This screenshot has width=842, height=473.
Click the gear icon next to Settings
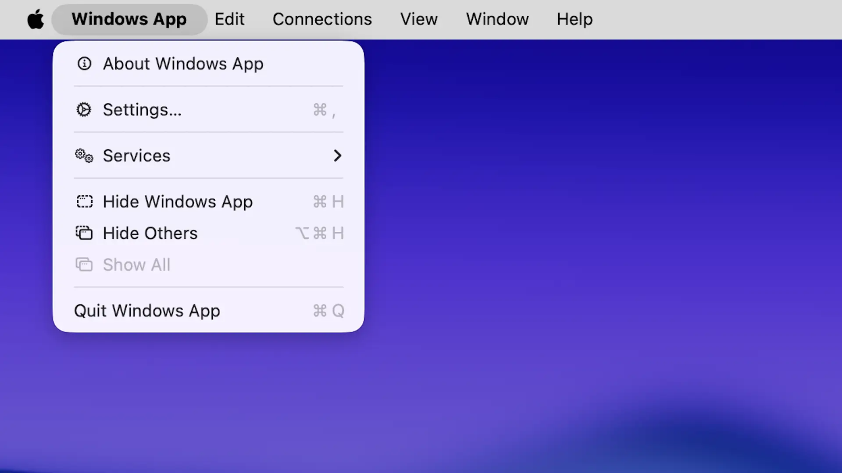tap(84, 109)
